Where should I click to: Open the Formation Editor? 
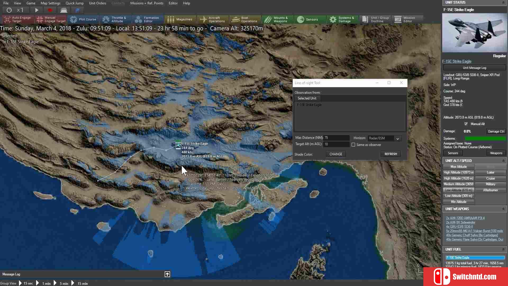pyautogui.click(x=148, y=19)
